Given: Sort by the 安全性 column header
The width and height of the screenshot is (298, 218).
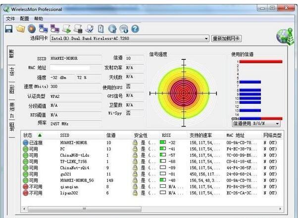Looking at the screenshot, I should pyautogui.click(x=141, y=135).
